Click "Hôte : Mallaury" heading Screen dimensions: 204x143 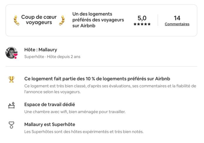tap(41, 50)
